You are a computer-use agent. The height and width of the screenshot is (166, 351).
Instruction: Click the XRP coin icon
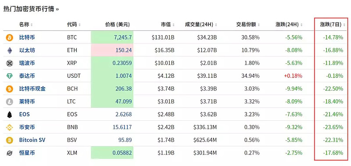9,63
